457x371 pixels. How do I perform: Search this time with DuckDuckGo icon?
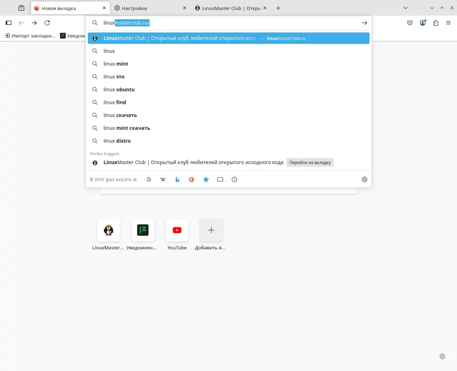(191, 179)
